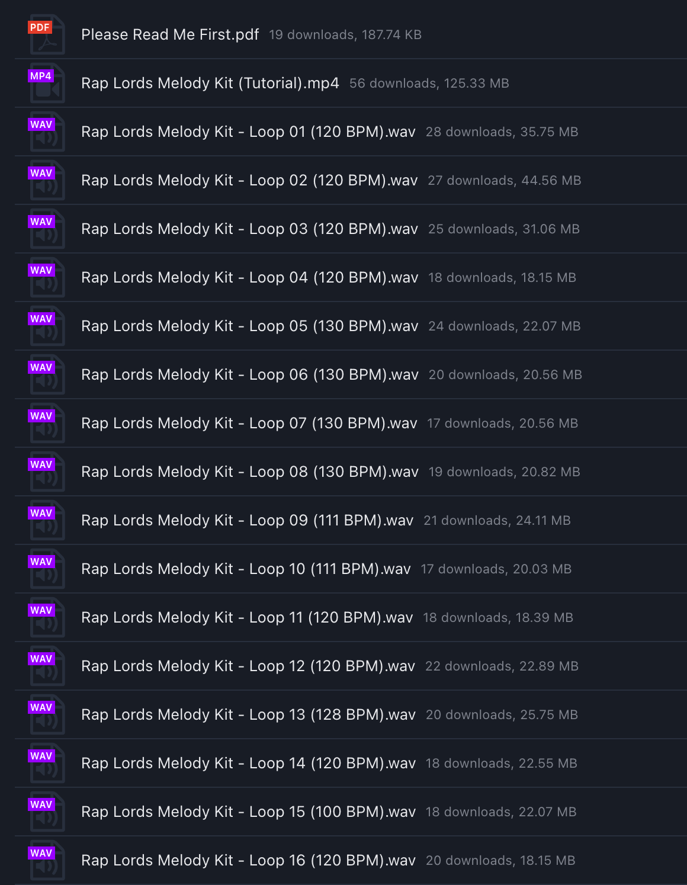Download Loop 14 (120 BPM).wav
Screen dimensions: 687x885
tap(248, 764)
